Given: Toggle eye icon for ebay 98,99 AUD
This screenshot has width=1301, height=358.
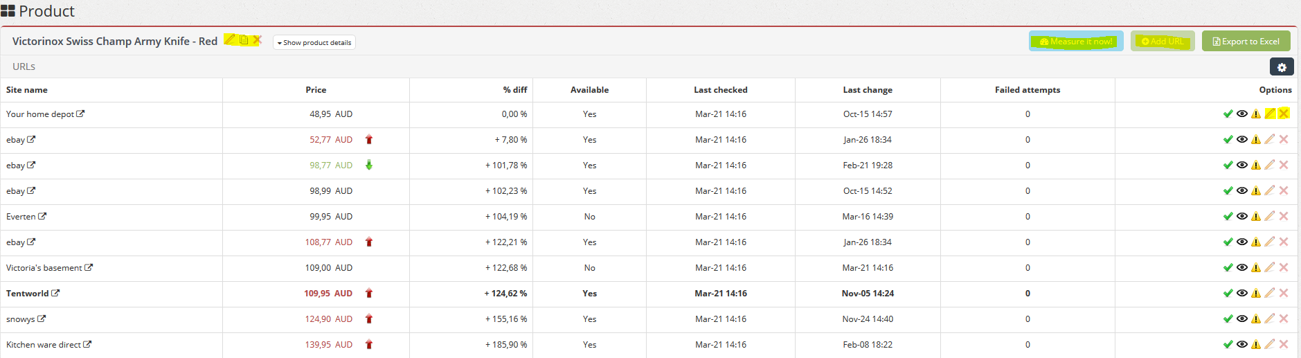Looking at the screenshot, I should (x=1242, y=190).
